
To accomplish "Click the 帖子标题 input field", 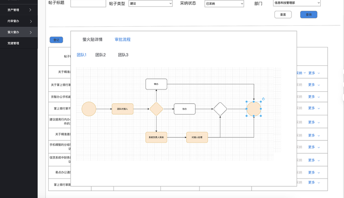I will click(x=88, y=3).
